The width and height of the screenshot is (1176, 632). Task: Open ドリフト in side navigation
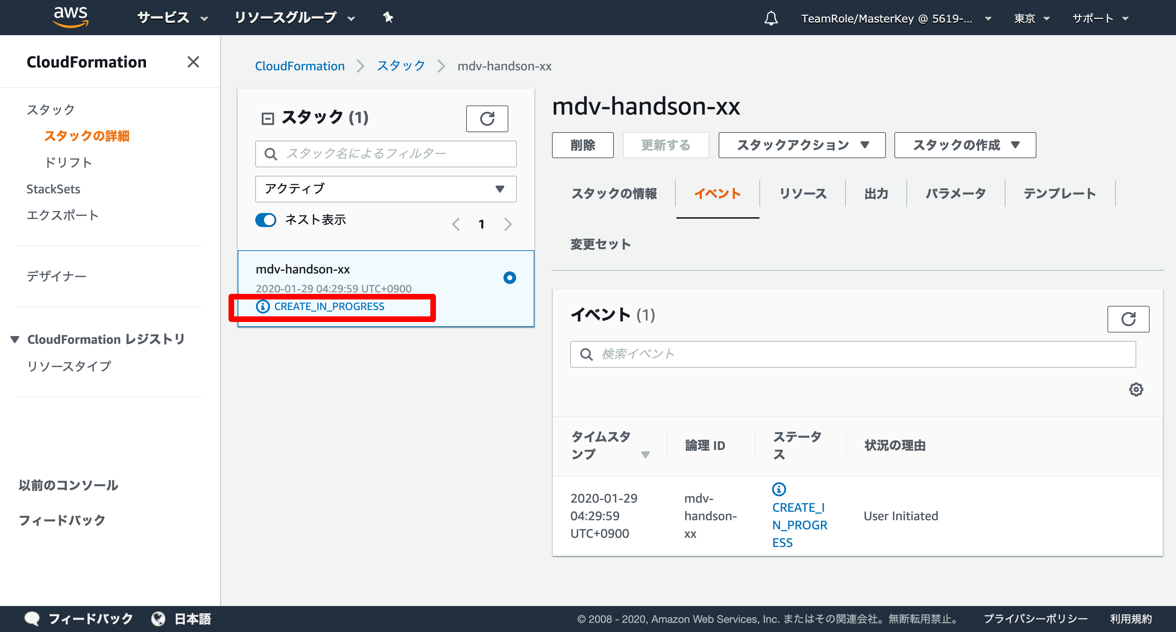pyautogui.click(x=69, y=162)
